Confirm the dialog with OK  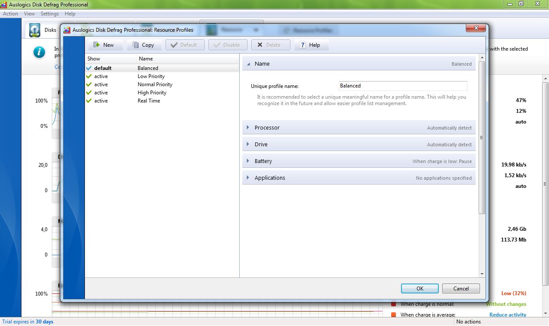420,288
